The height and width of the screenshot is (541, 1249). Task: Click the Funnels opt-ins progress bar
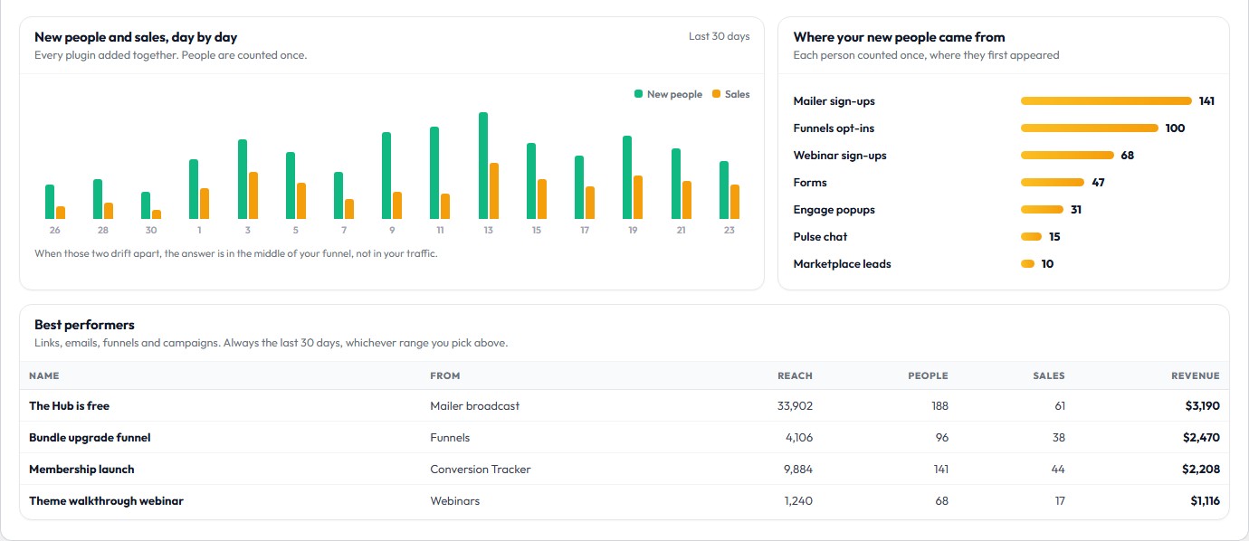click(1090, 128)
